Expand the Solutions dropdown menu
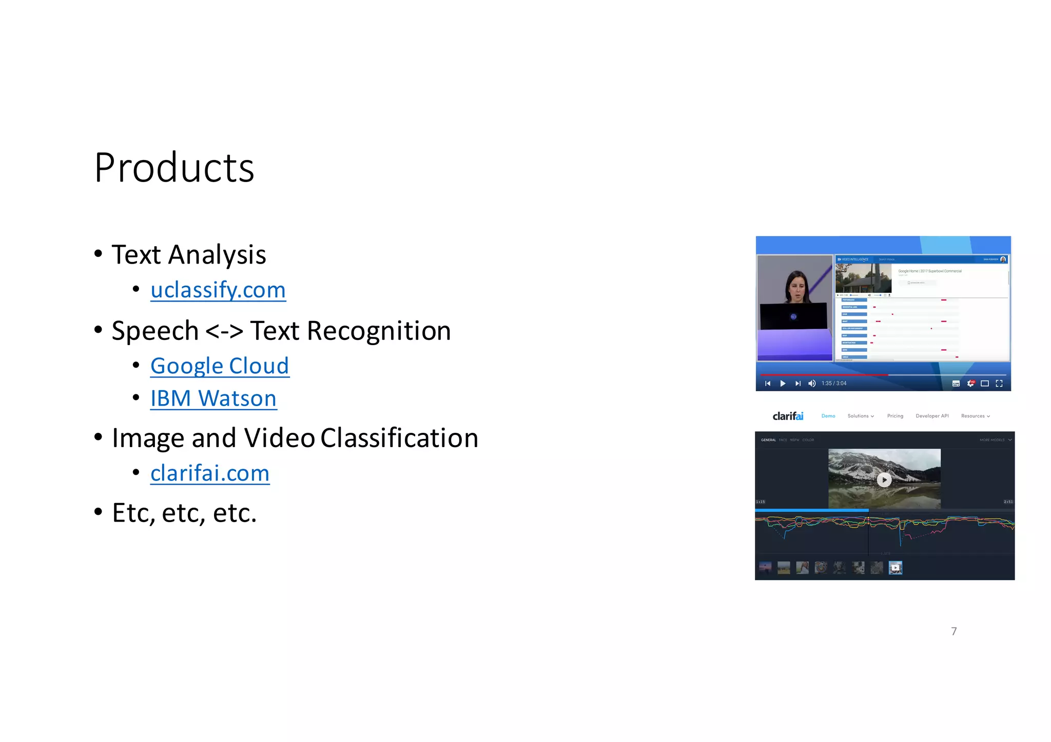Screen dimensions: 1051x742 [x=861, y=416]
